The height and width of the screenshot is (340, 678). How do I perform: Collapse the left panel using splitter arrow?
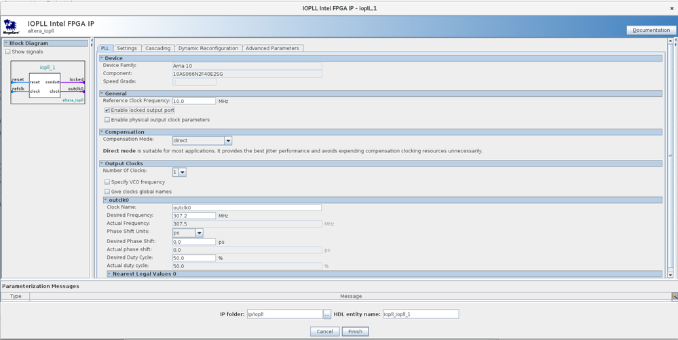coord(92,41)
